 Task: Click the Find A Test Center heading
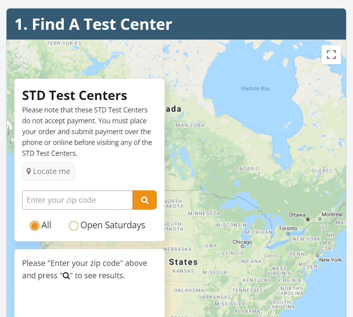93,24
